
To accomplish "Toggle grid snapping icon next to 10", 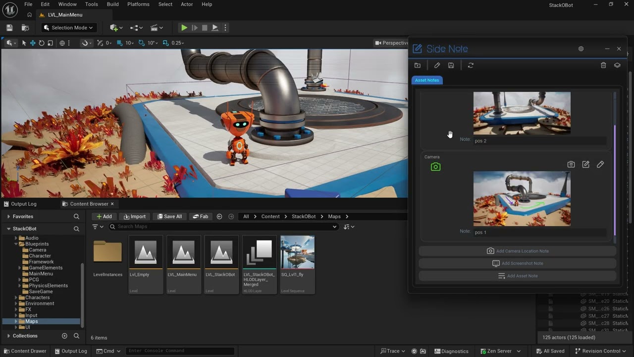I will [x=120, y=43].
